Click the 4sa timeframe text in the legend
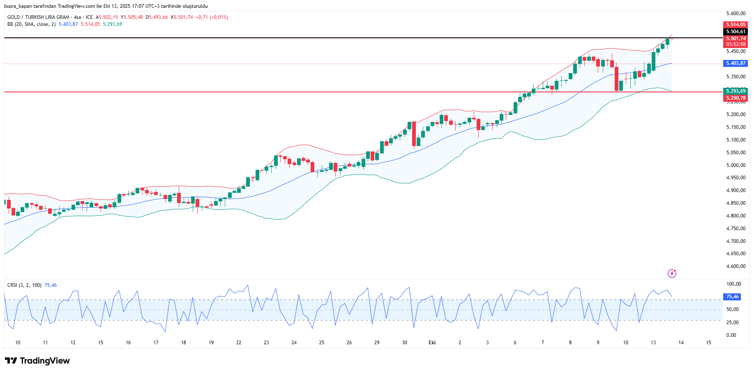This screenshot has width=754, height=373. [77, 17]
